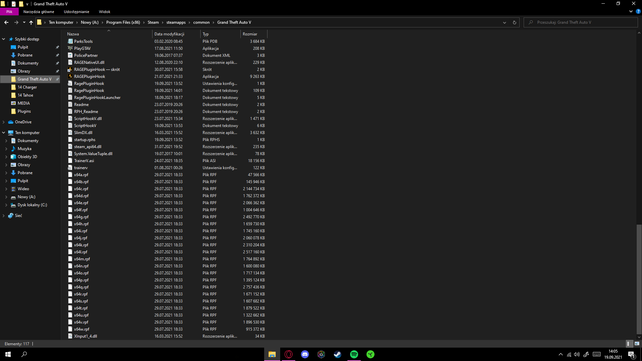
Task: Select the RAGEPluginHook application file
Action: click(90, 77)
